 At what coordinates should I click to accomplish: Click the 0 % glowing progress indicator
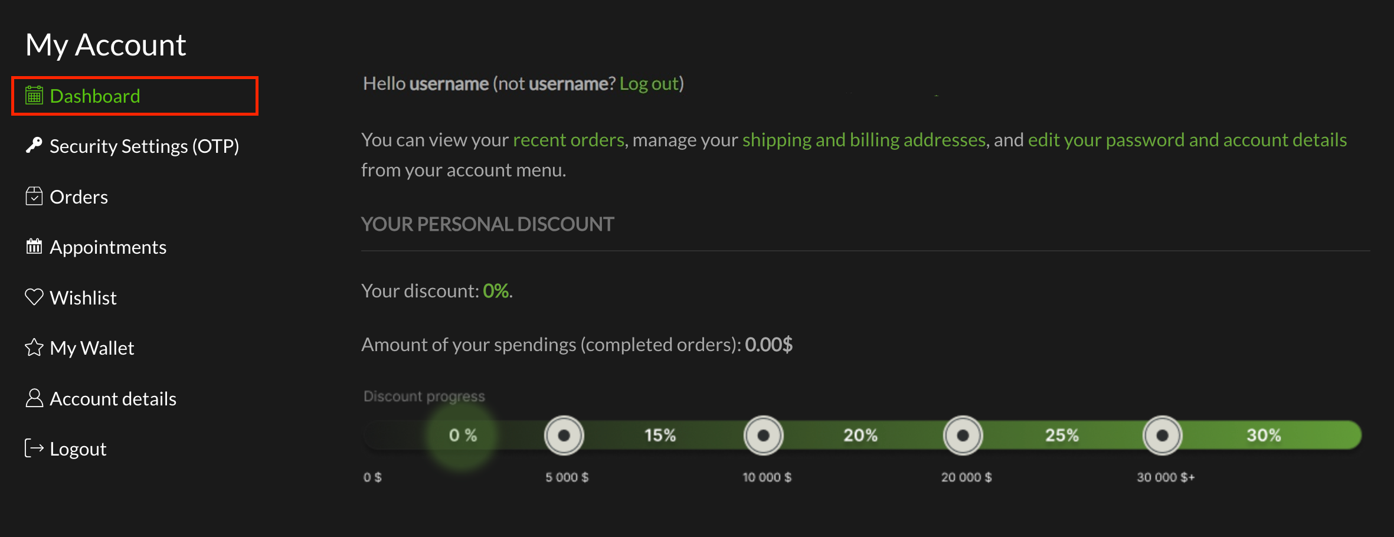(x=462, y=436)
